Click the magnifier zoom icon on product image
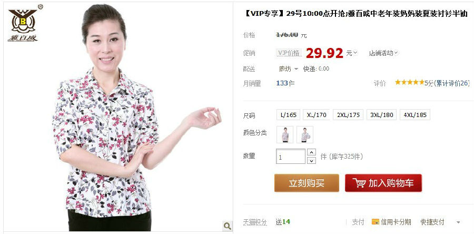 [227, 226]
